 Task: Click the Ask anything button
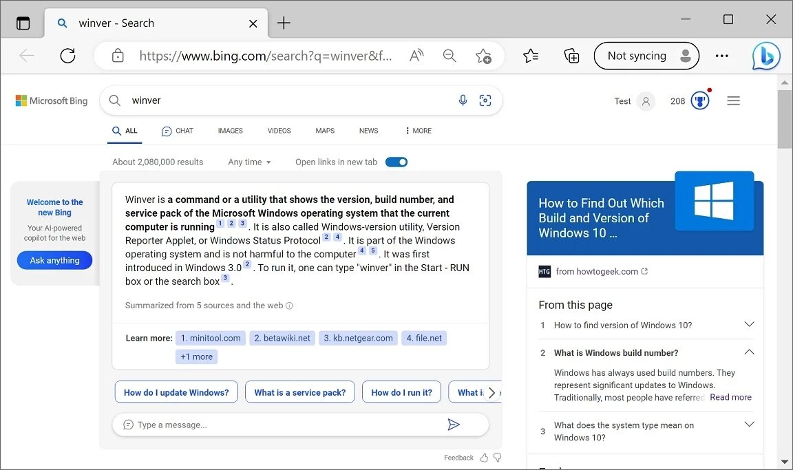[54, 260]
